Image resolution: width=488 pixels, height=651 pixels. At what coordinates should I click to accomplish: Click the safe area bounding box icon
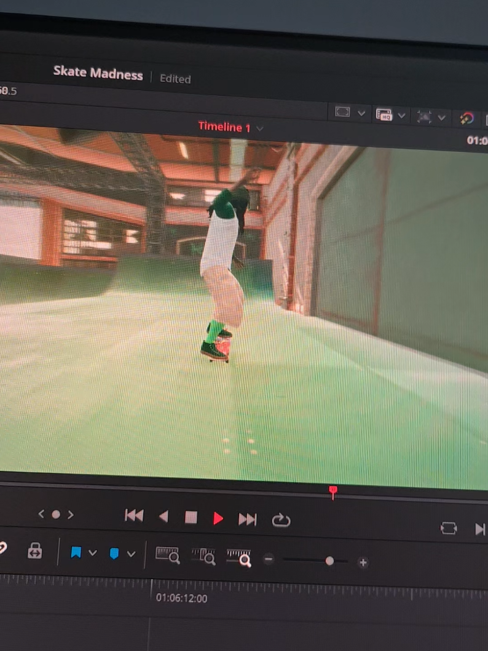342,112
